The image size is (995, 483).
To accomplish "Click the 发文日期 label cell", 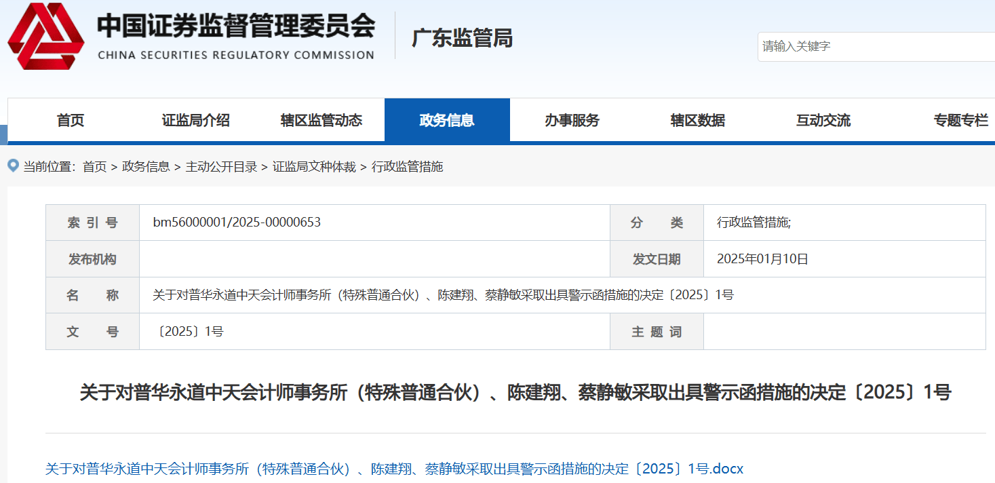I will [x=657, y=259].
